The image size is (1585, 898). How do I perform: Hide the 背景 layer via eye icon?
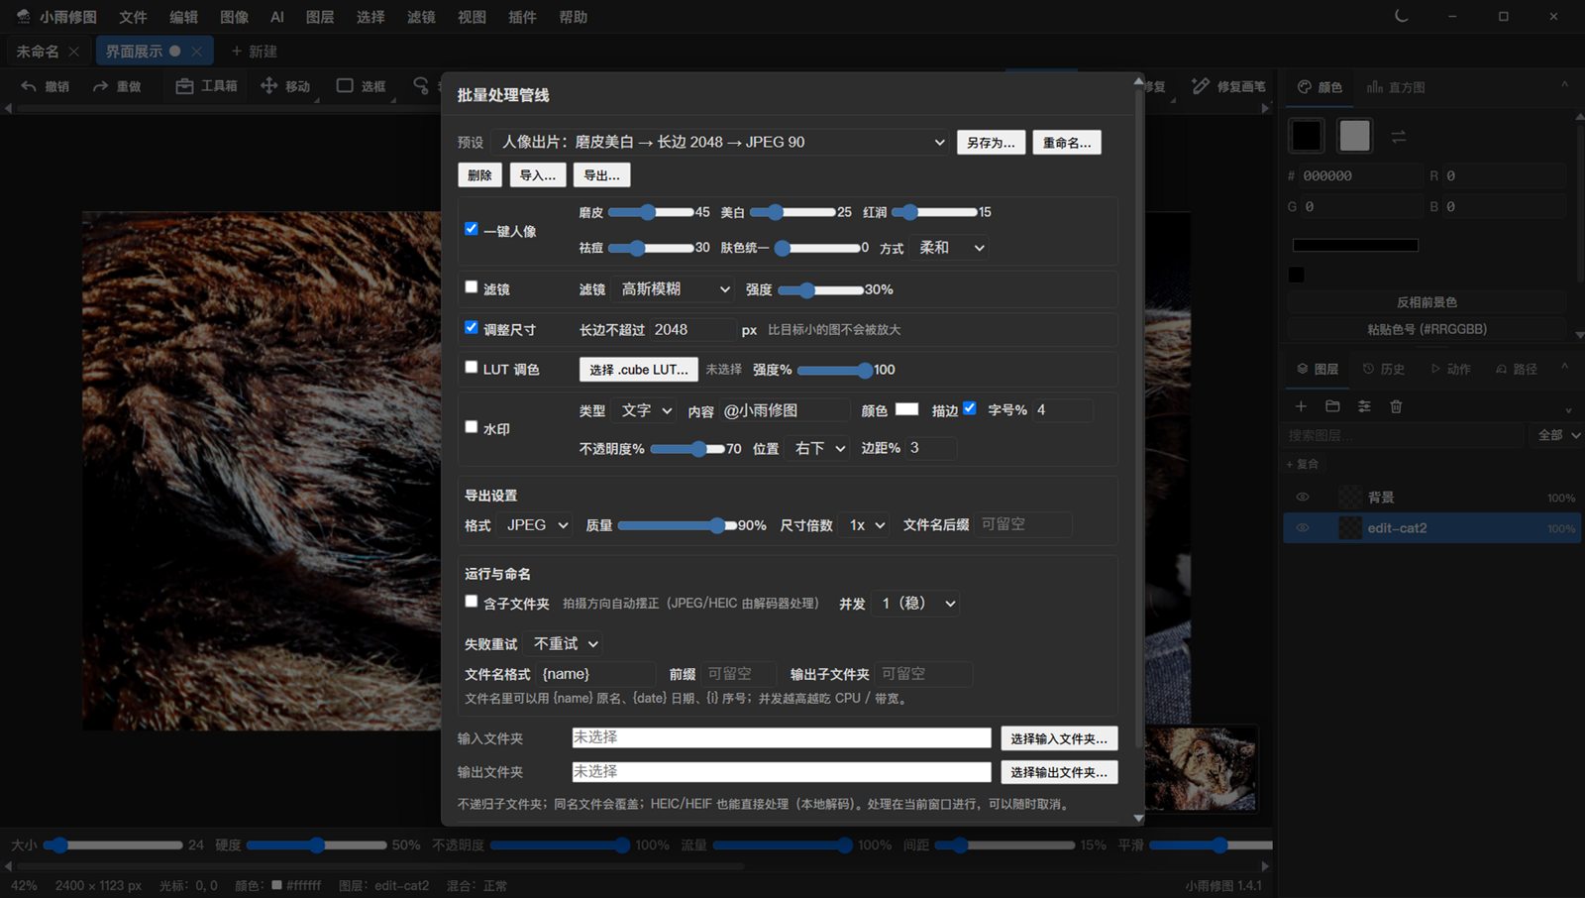click(1303, 498)
